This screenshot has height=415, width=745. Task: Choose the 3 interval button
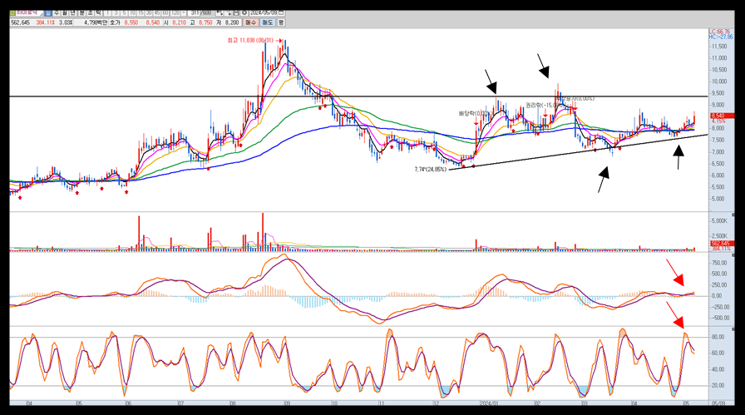click(x=116, y=12)
